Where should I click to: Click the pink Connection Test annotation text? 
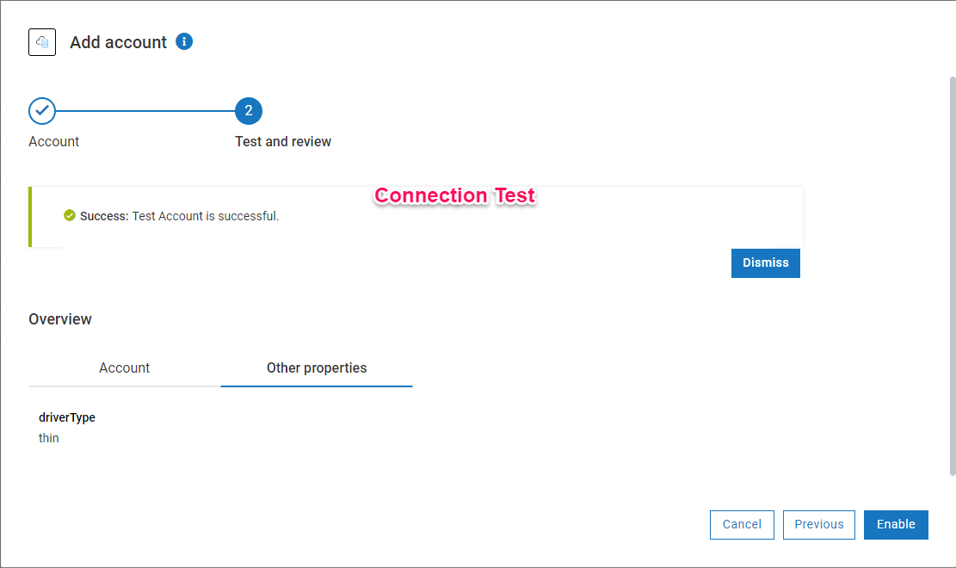(455, 196)
